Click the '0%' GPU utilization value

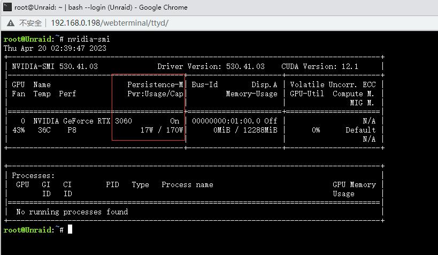pyautogui.click(x=316, y=130)
